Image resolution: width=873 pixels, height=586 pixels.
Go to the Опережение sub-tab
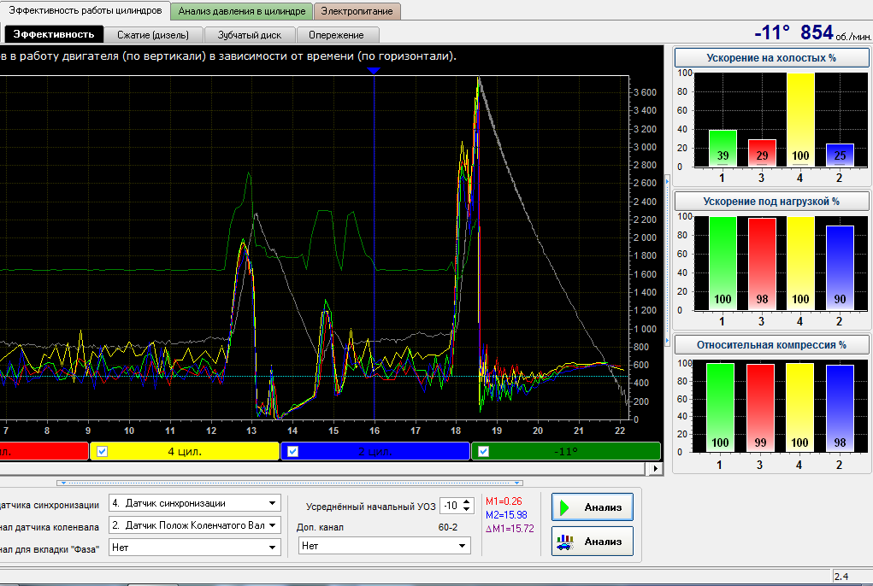pos(336,35)
